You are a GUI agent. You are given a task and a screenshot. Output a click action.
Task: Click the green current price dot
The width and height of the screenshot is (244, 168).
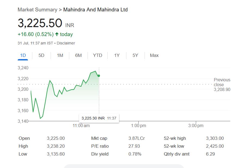tap(99, 76)
